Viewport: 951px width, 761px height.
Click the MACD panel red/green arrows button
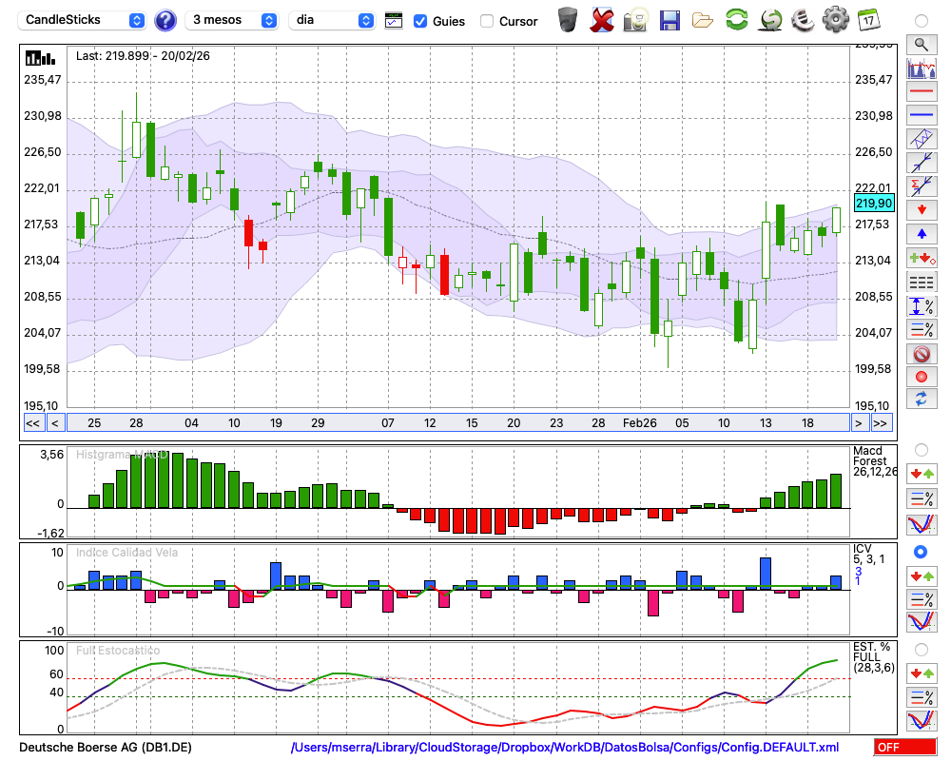point(922,474)
